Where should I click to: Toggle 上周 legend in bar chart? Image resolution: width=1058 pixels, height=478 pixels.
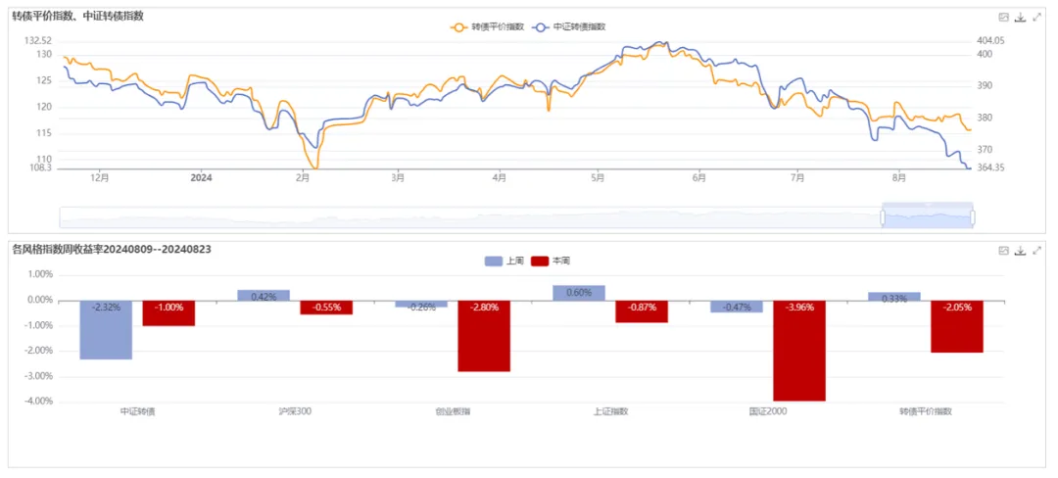[x=505, y=261]
